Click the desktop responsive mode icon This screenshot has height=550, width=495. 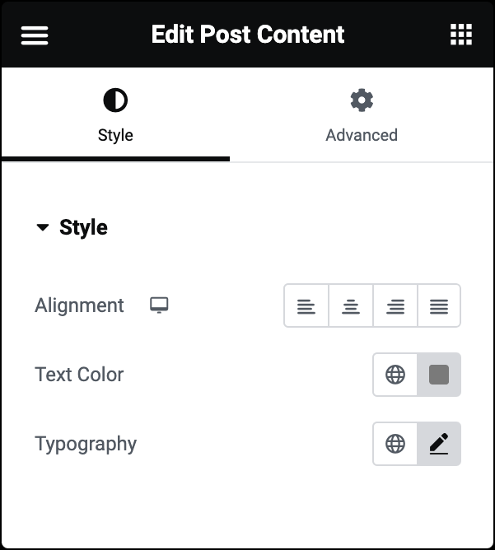coord(159,305)
